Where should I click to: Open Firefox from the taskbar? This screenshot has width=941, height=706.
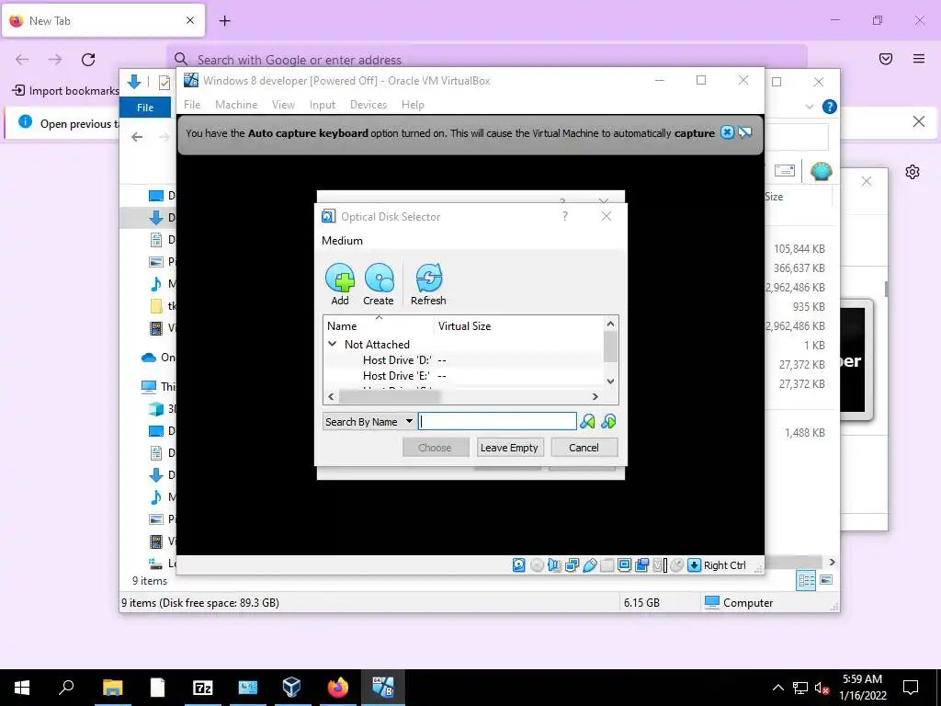tap(338, 688)
